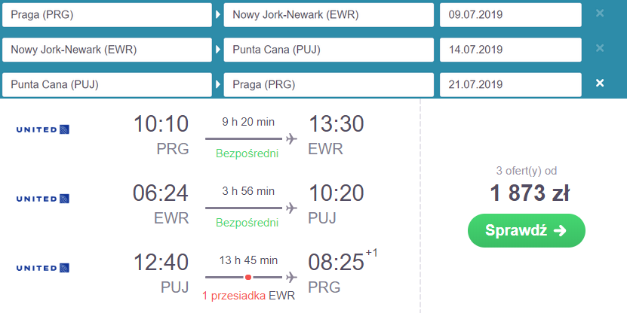Image resolution: width=627 pixels, height=313 pixels.
Task: Click the airplane icon of the 3 h 56 min flight
Action: [x=290, y=208]
